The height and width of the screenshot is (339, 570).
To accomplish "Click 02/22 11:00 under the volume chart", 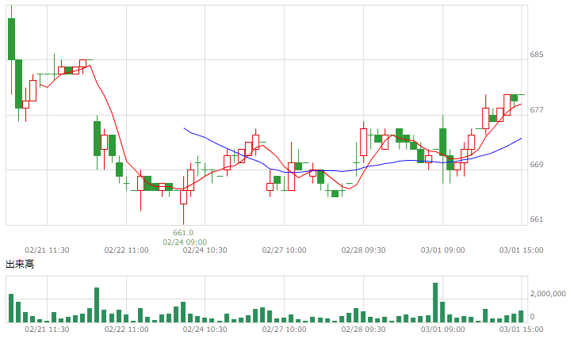I will tap(126, 329).
